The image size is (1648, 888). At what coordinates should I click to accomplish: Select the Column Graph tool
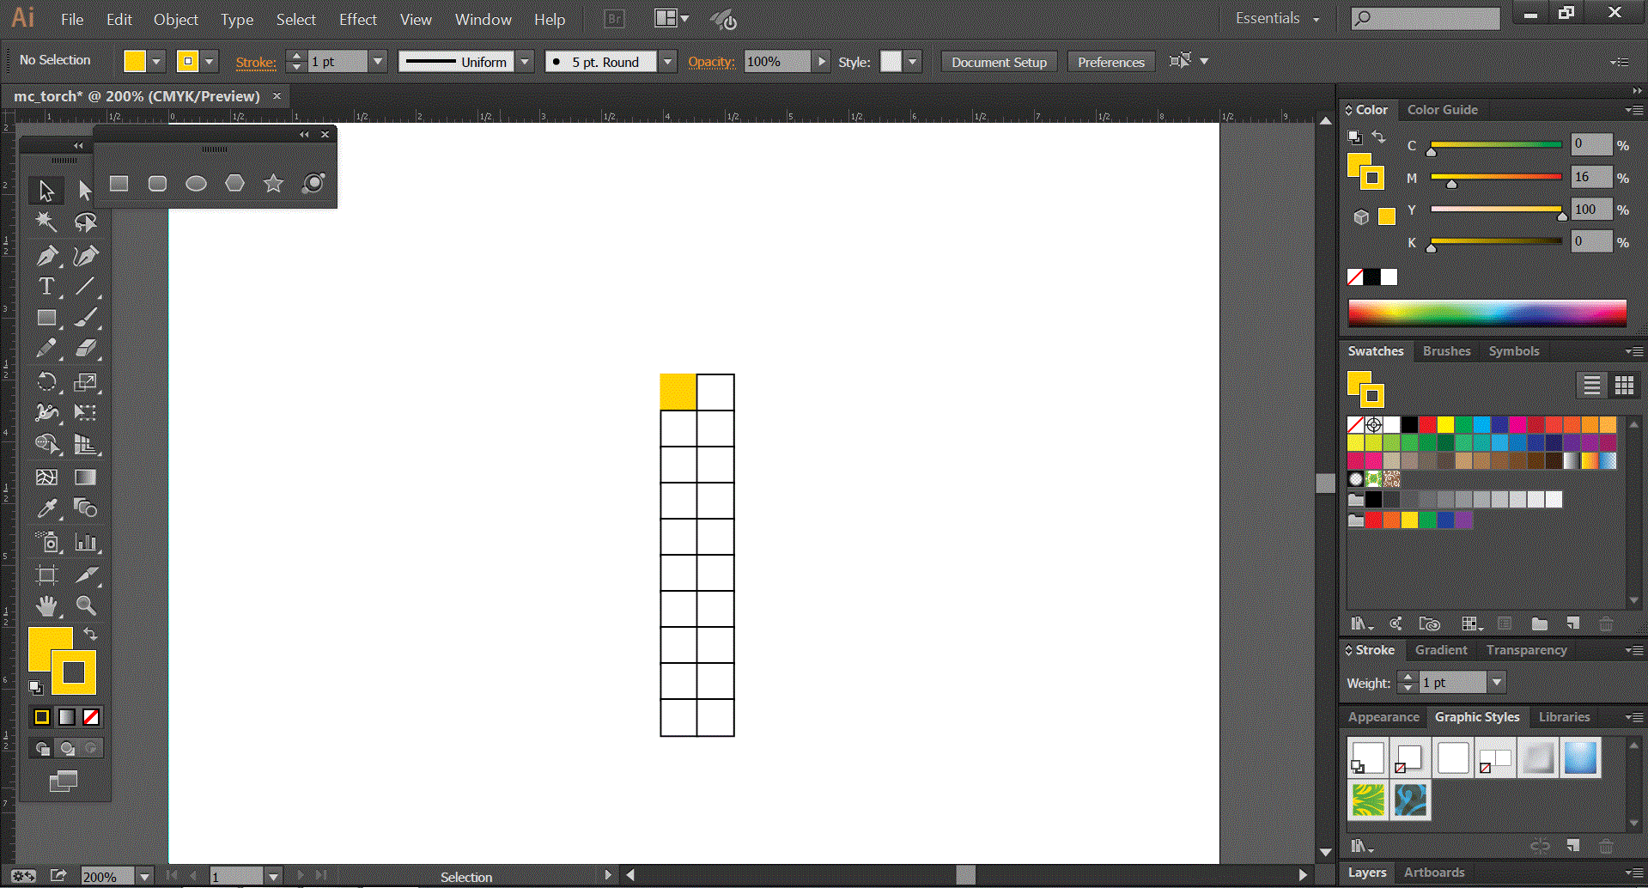click(85, 542)
